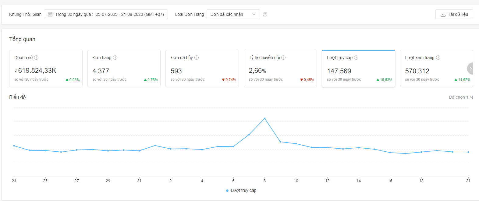Click the Tổng quan heading

tap(22, 39)
